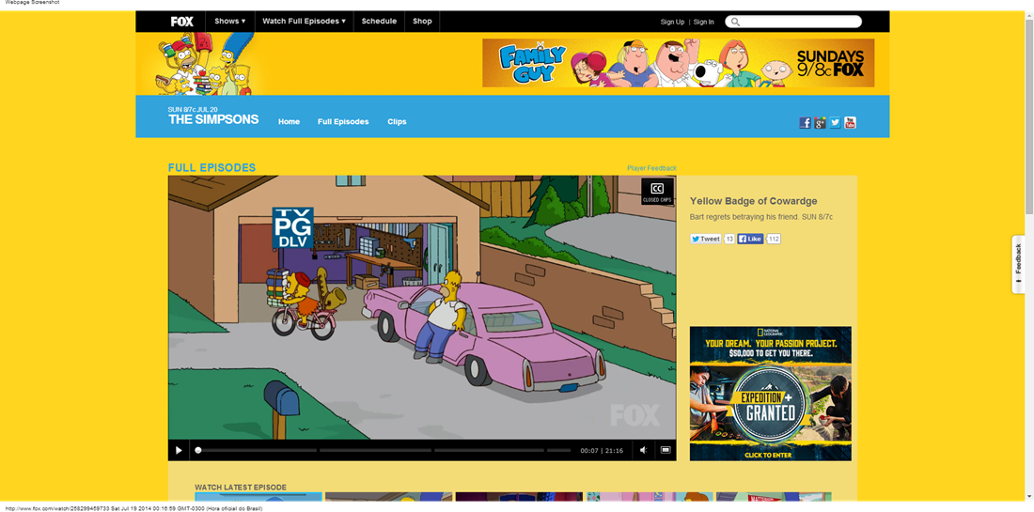
Task: Open The Simpsons Facebook page icon
Action: click(806, 122)
